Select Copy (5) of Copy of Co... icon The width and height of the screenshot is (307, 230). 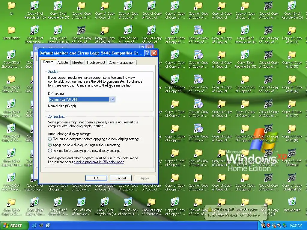pyautogui.click(x=58, y=207)
